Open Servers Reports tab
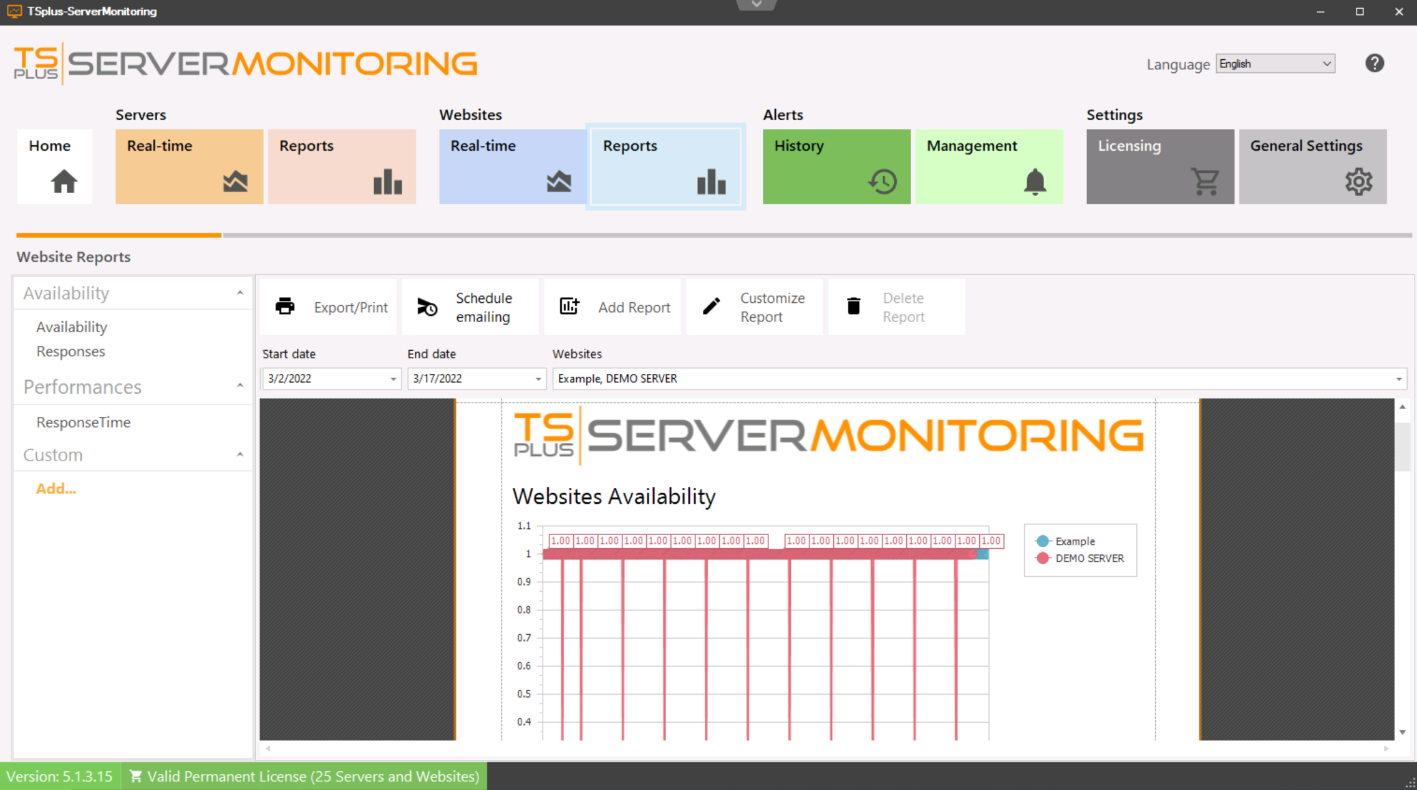This screenshot has height=790, width=1417. 342,166
